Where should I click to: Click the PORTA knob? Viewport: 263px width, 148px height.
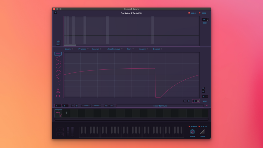tap(192, 132)
